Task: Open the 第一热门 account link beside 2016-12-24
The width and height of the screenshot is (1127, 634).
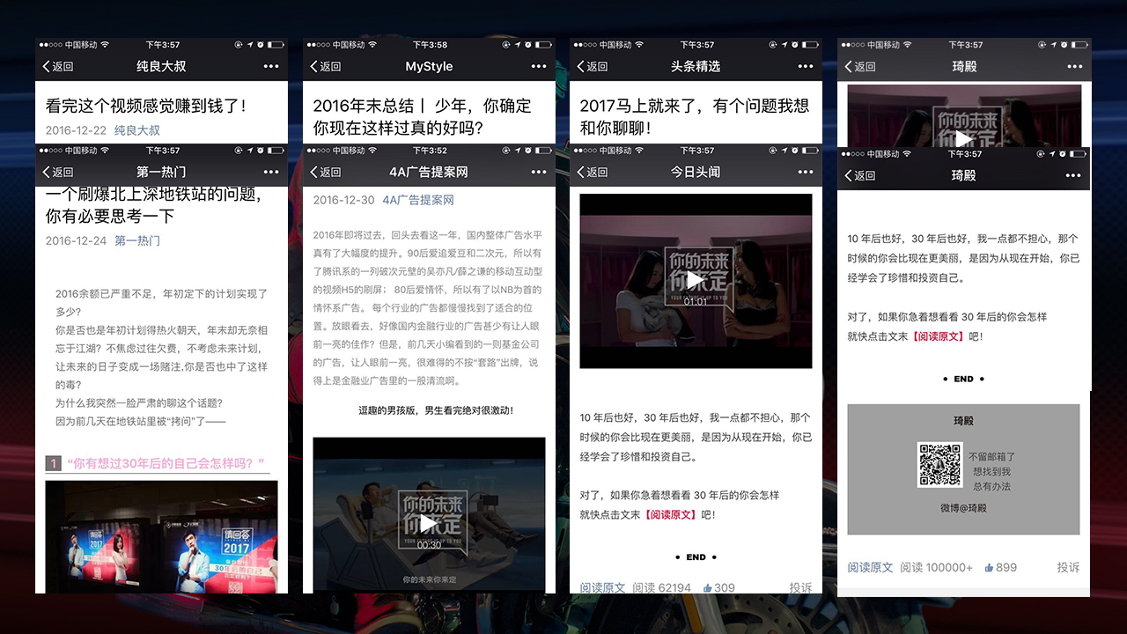Action: tap(137, 240)
